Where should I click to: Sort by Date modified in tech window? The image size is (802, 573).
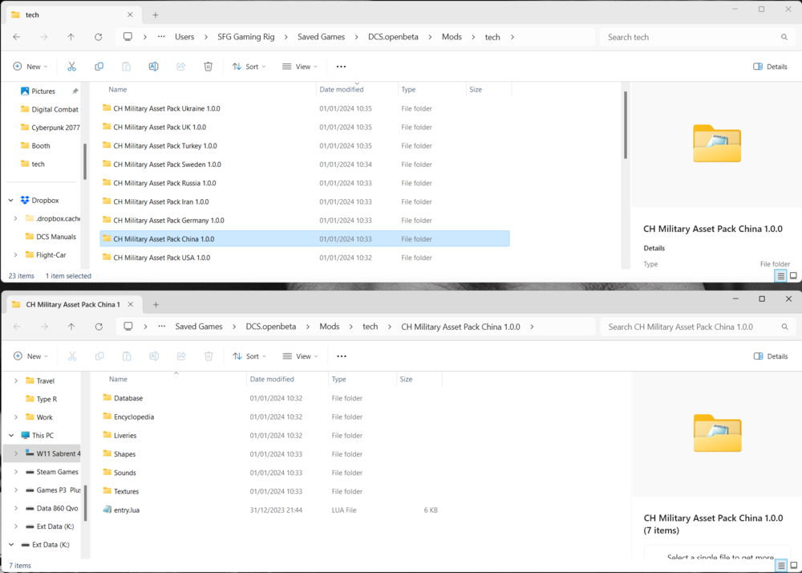342,90
